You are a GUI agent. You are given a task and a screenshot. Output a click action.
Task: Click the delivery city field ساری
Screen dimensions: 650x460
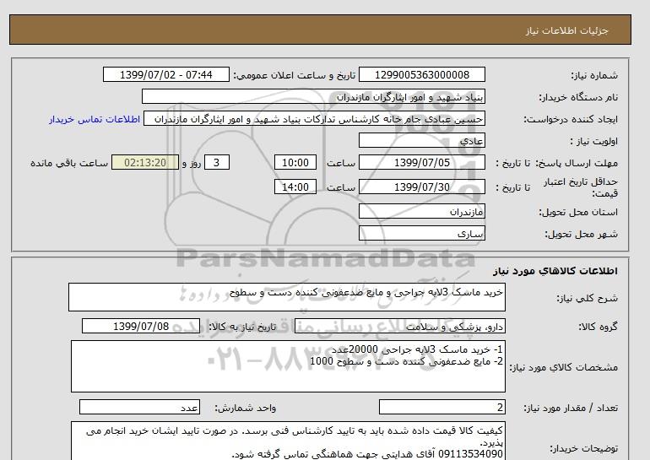pyautogui.click(x=421, y=233)
